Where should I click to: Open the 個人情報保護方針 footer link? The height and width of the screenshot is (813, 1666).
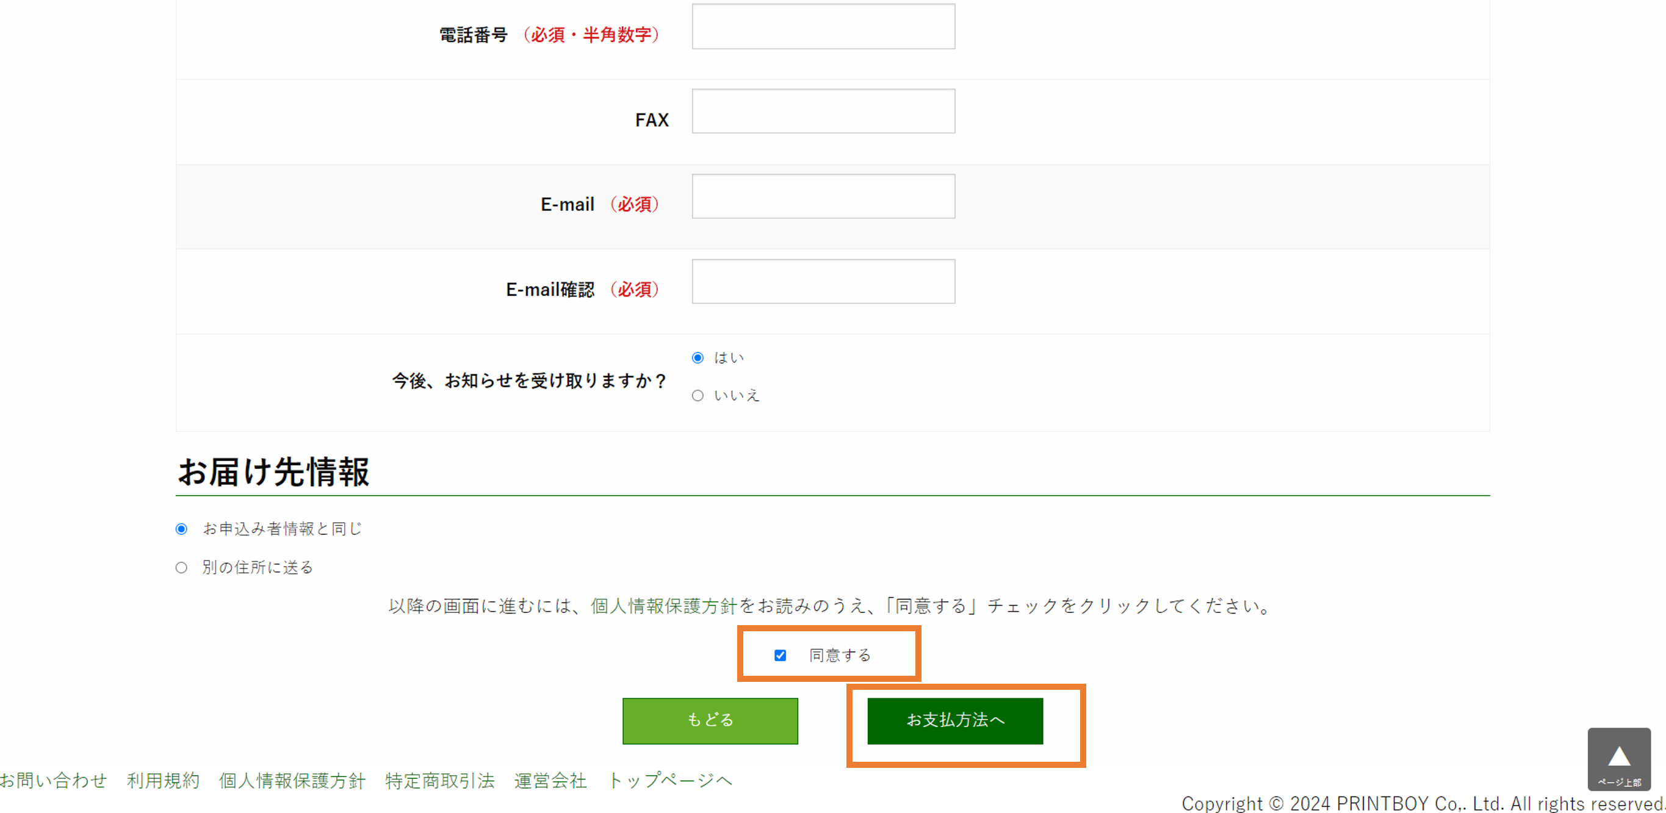[292, 780]
